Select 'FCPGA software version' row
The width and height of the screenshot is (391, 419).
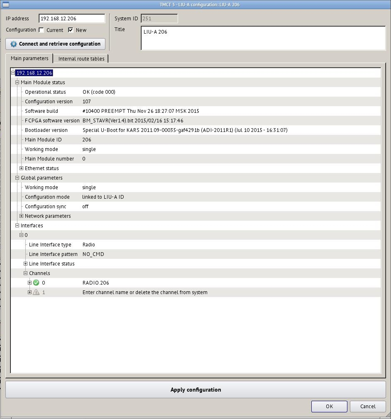click(x=196, y=121)
